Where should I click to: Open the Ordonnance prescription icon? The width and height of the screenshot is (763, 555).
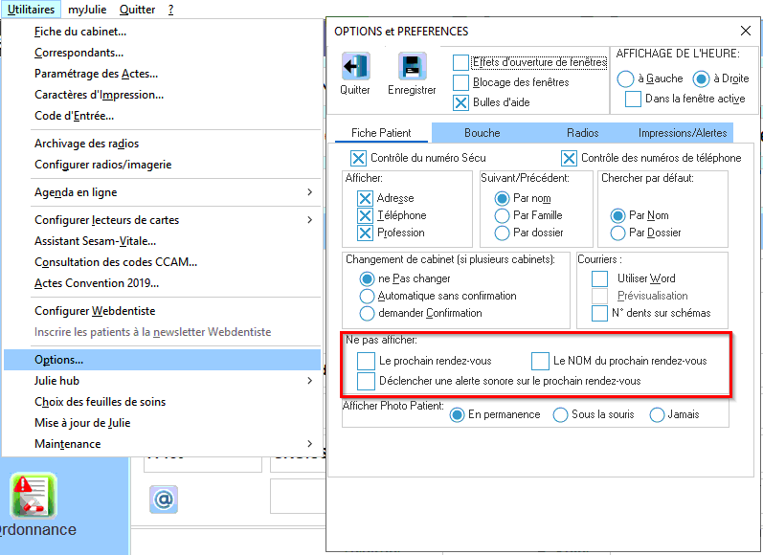34,496
